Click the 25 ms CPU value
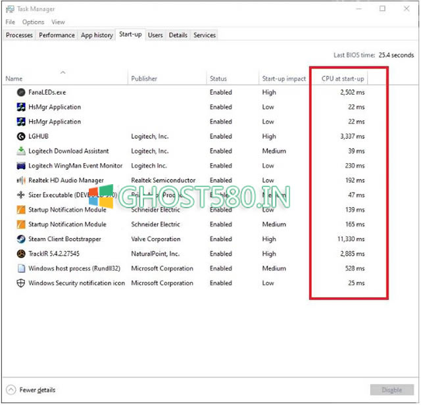 (x=357, y=283)
